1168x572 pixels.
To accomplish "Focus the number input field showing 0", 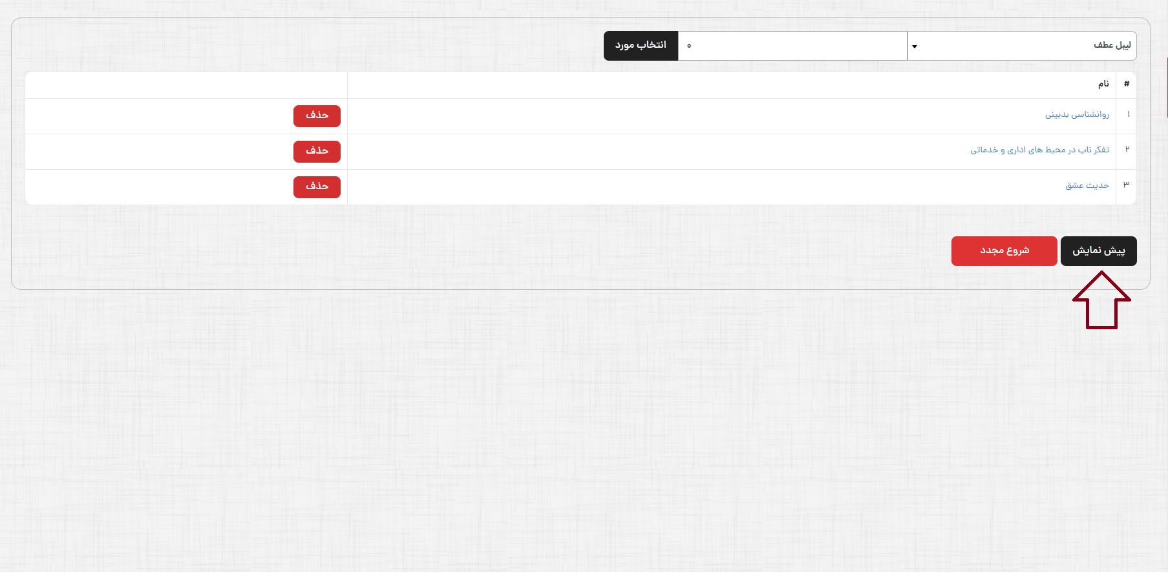I will (792, 46).
